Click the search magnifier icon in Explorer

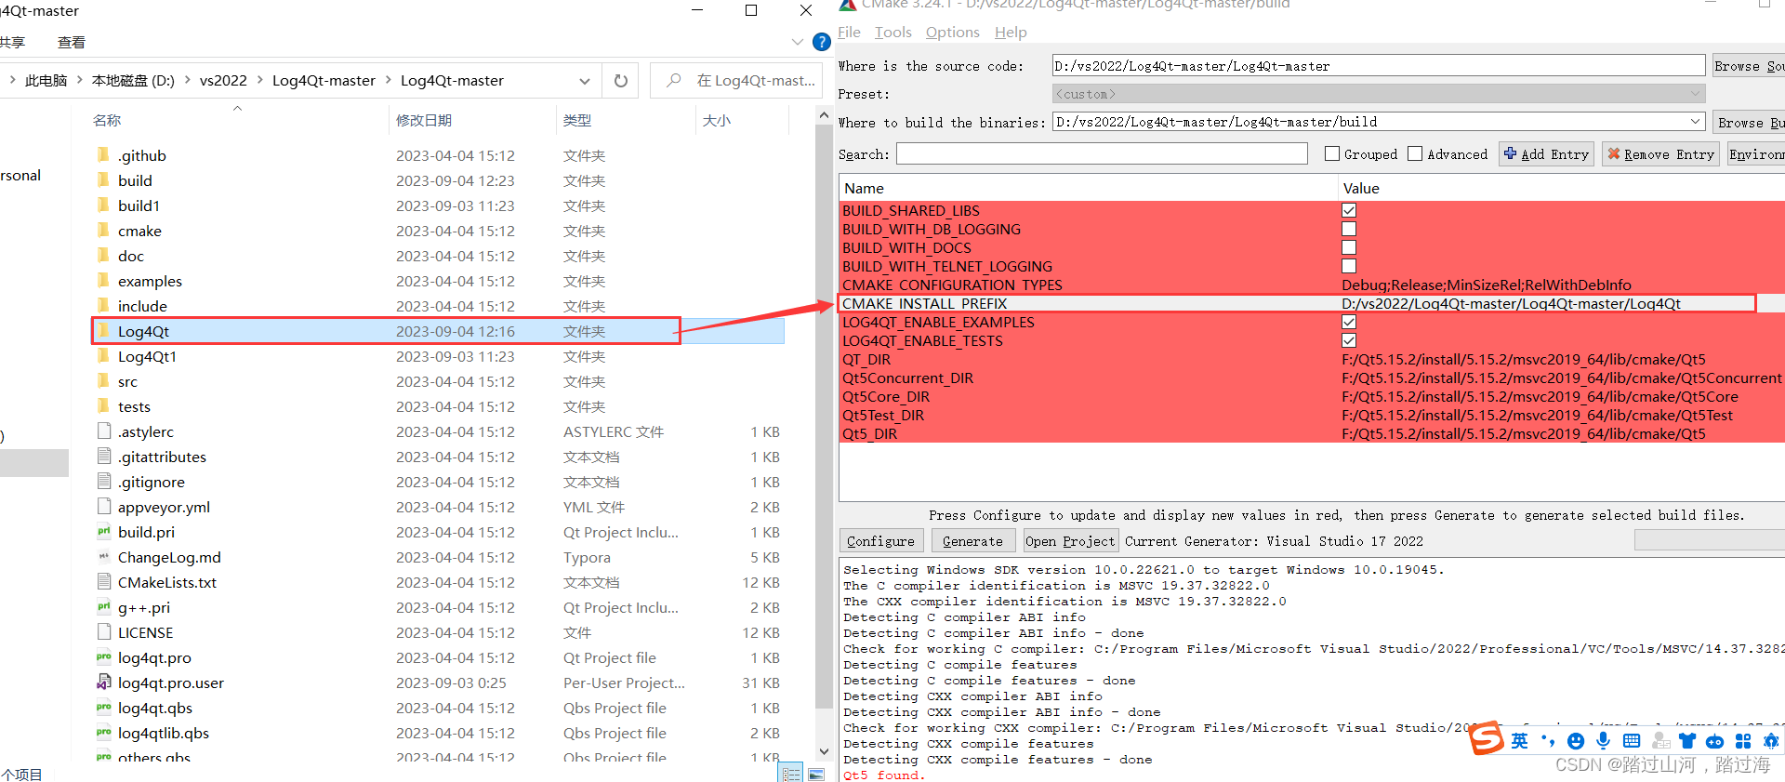pyautogui.click(x=674, y=81)
